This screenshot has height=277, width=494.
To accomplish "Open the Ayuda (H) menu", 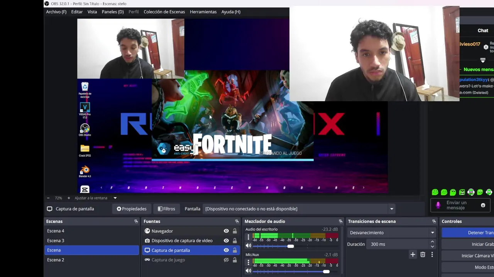I will pyautogui.click(x=231, y=12).
